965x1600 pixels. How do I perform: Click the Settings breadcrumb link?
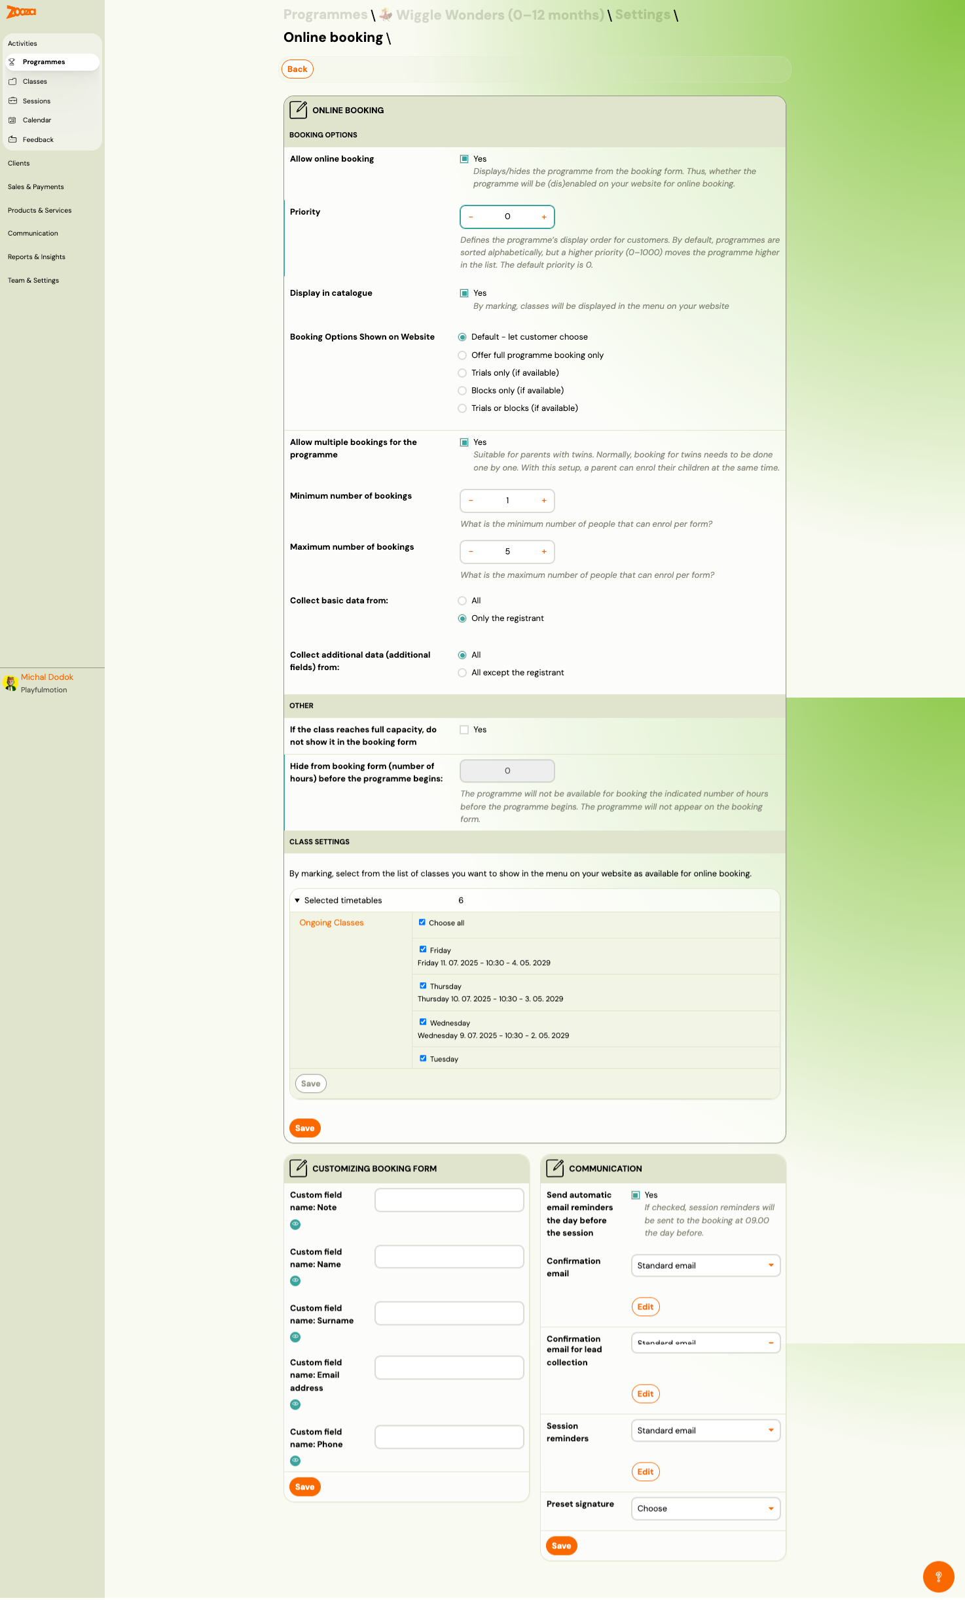(642, 14)
